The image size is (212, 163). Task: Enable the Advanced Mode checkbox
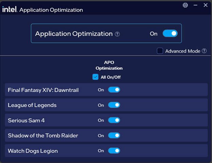[x=160, y=51]
